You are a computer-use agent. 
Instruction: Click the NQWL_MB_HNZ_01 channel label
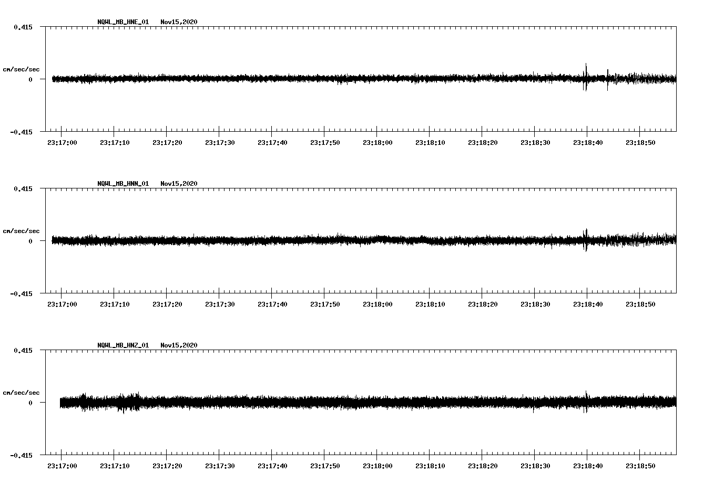coord(122,345)
